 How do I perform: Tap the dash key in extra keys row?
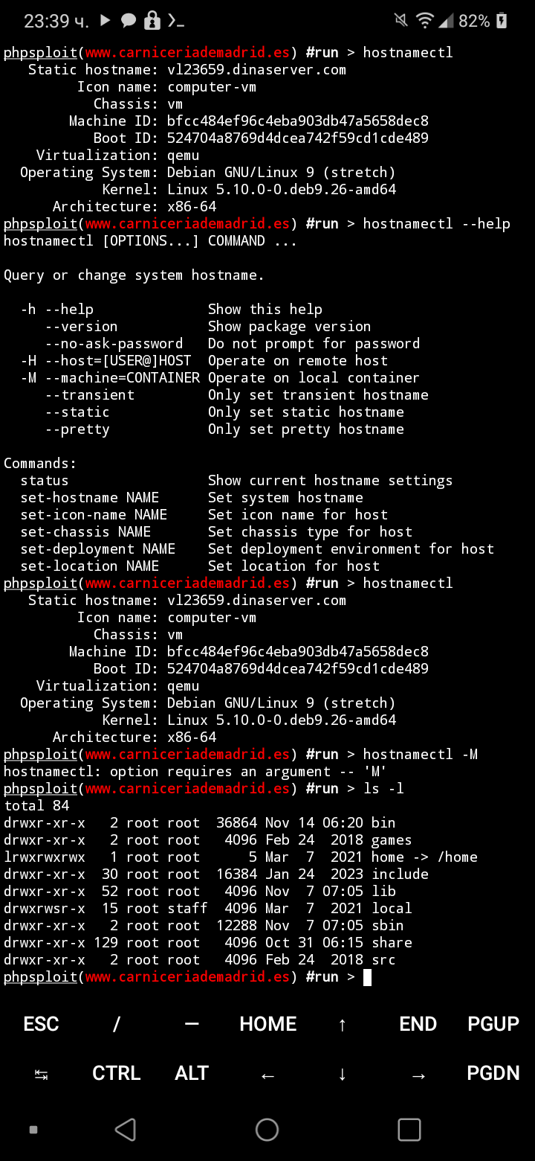192,1024
